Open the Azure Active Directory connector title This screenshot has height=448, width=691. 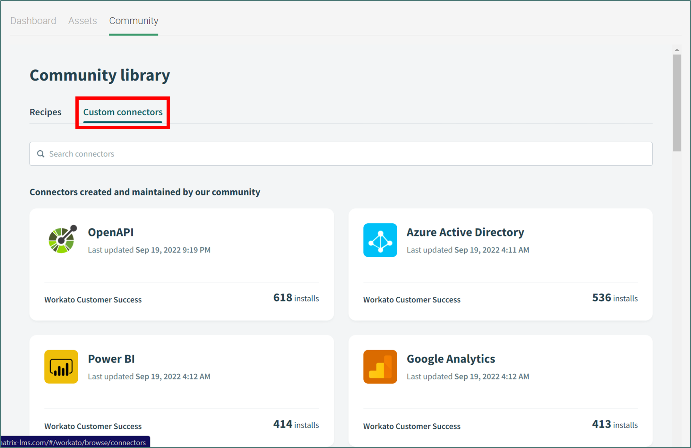pos(465,232)
